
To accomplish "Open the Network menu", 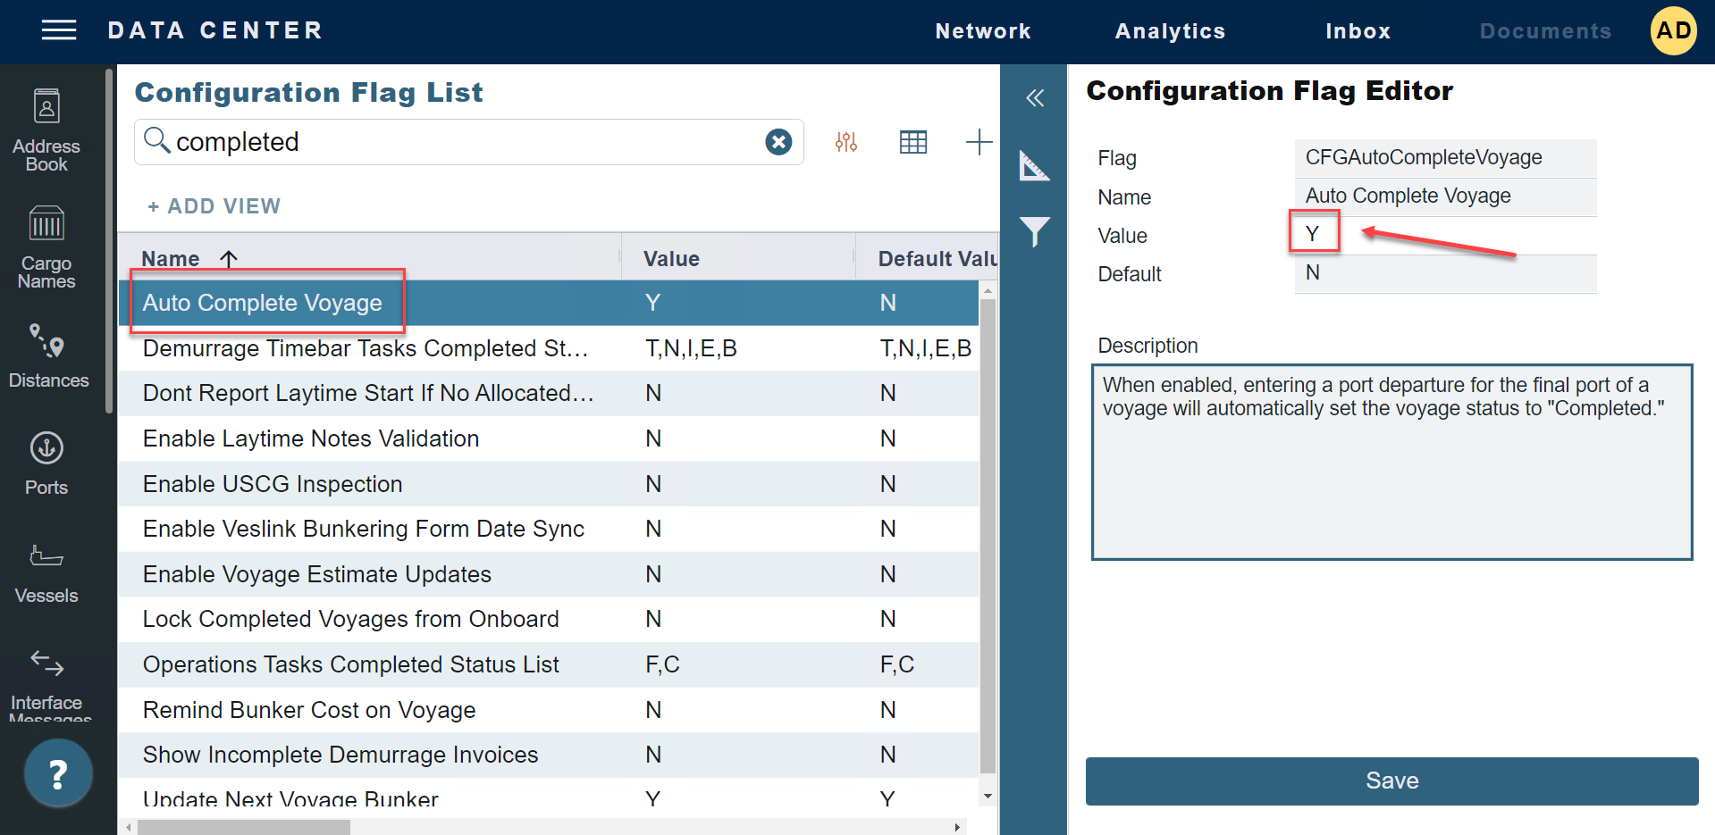I will [982, 31].
